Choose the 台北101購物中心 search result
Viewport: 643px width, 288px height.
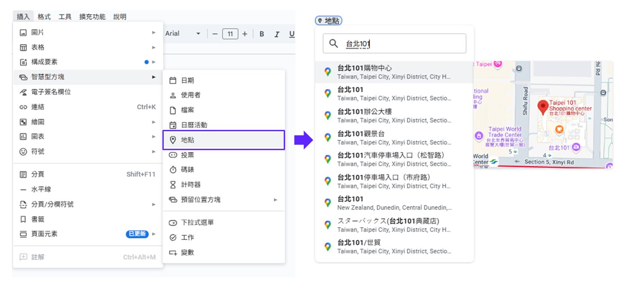[394, 72]
